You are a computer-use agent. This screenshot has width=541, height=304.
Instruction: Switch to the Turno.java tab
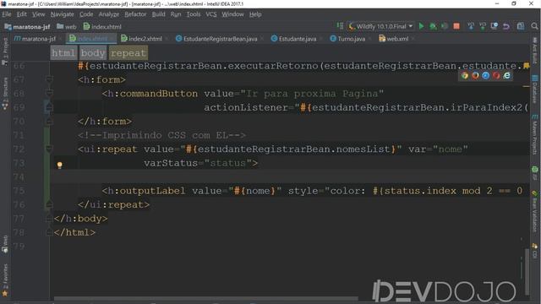pyautogui.click(x=351, y=39)
